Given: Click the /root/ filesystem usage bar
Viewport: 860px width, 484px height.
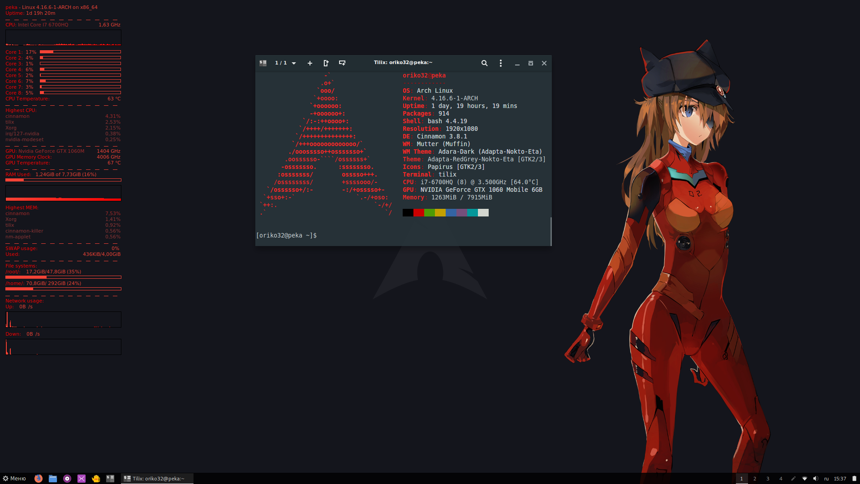Looking at the screenshot, I should [63, 277].
